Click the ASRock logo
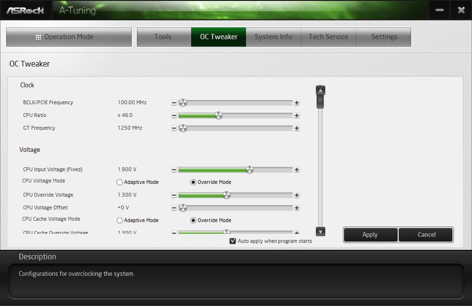Screen dimensions: 472x306 [25, 10]
